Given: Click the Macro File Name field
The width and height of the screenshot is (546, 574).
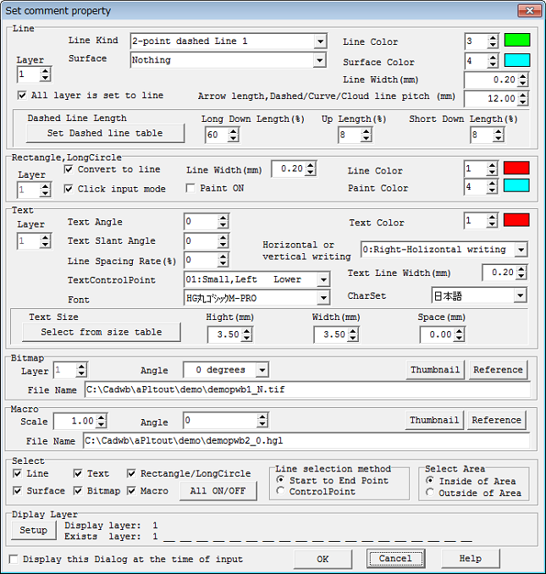Looking at the screenshot, I should pyautogui.click(x=306, y=441).
